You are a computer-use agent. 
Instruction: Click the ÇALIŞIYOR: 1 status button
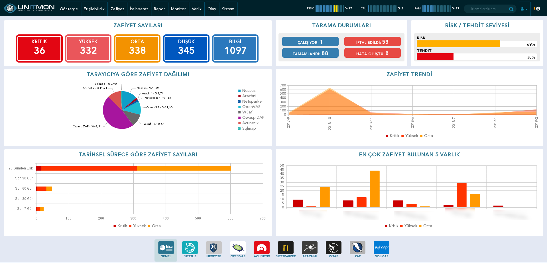[x=310, y=42]
